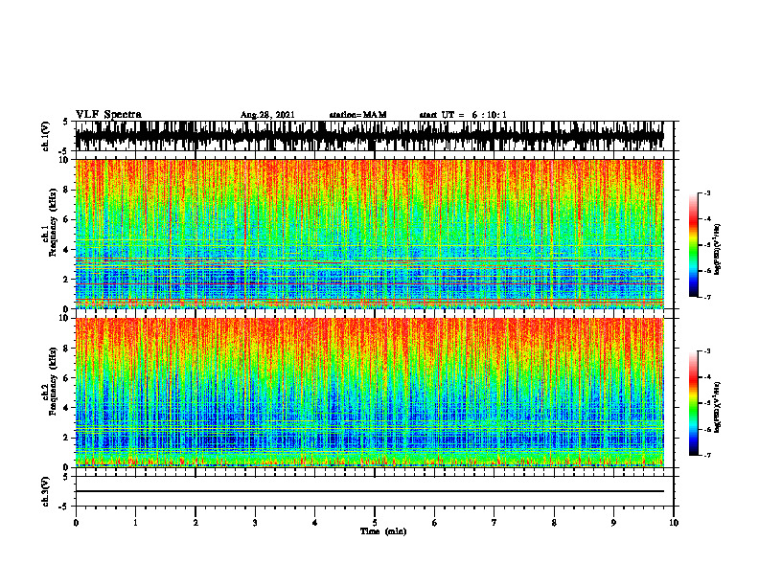
Task: Click the "-5" volt tick on ch.1(V) axis
Action: (x=64, y=150)
